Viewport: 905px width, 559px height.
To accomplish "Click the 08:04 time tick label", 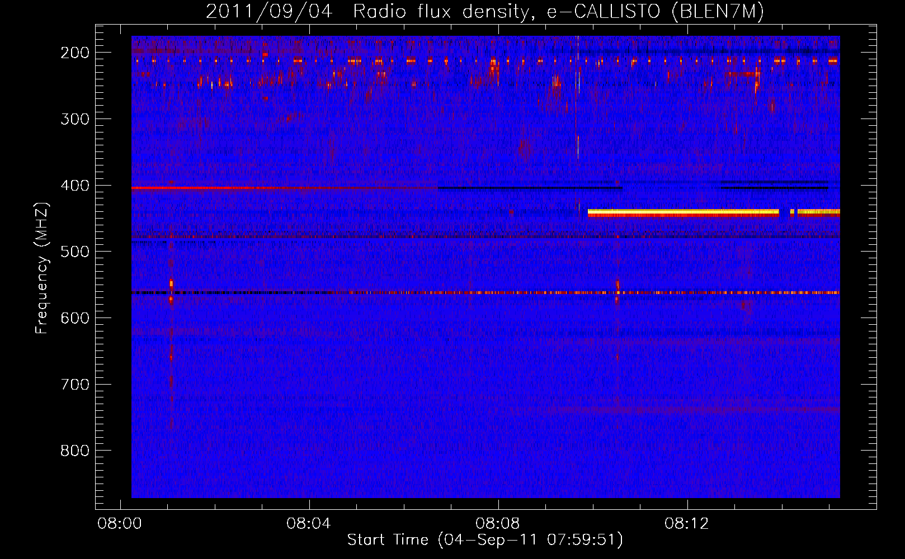I will [x=309, y=524].
